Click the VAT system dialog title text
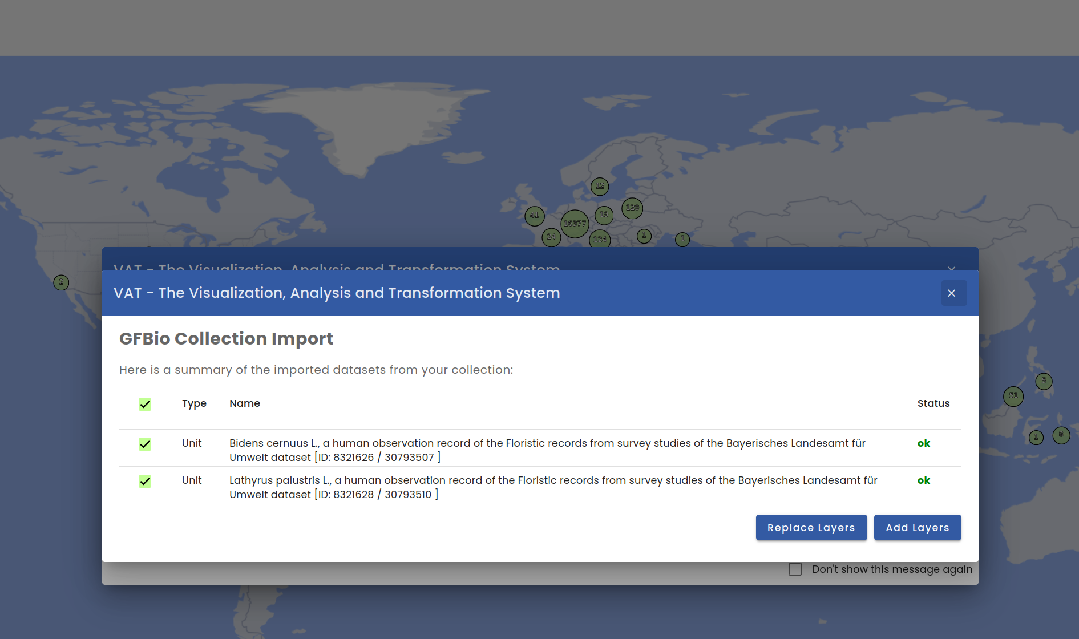The width and height of the screenshot is (1079, 639). [x=337, y=293]
